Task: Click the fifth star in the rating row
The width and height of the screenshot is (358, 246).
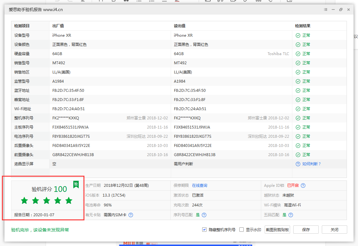Action: (69, 200)
